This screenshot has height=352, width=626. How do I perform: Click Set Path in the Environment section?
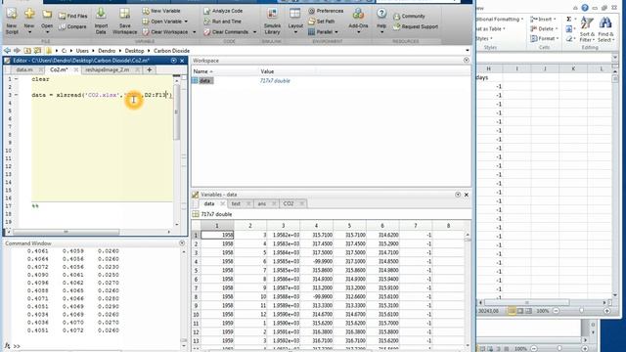(322, 22)
